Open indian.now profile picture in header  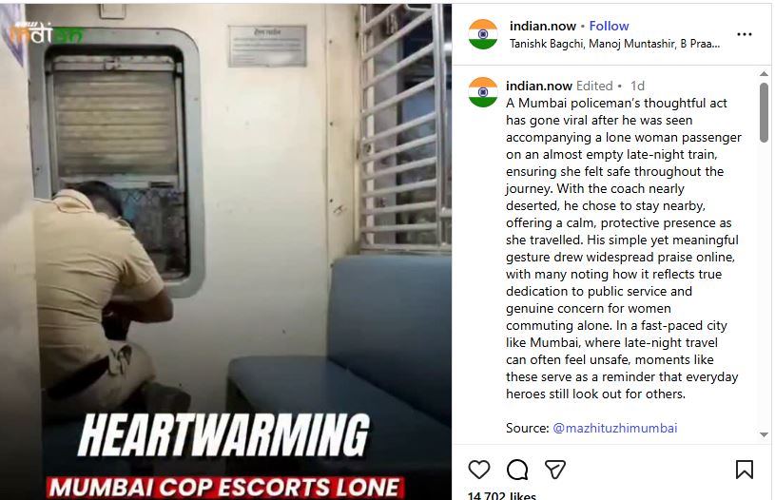(483, 34)
